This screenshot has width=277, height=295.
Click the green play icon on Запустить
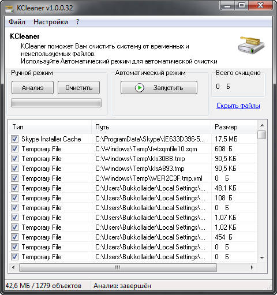(x=140, y=88)
